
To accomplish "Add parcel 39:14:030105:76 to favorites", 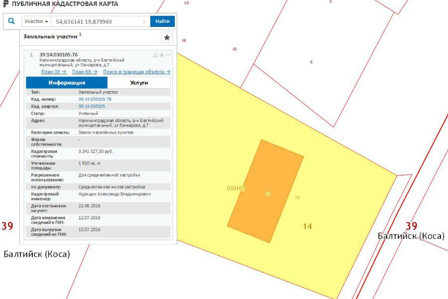I will coord(162,55).
